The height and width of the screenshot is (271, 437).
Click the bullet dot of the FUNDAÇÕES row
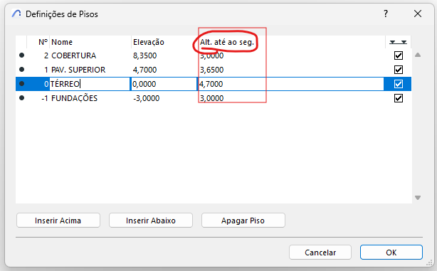(x=22, y=97)
